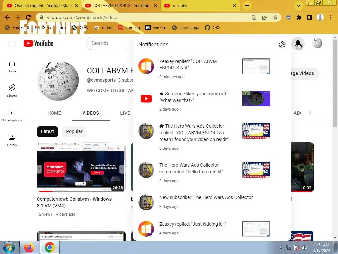Select the Popular filter chip
338x254 pixels.
click(74, 131)
